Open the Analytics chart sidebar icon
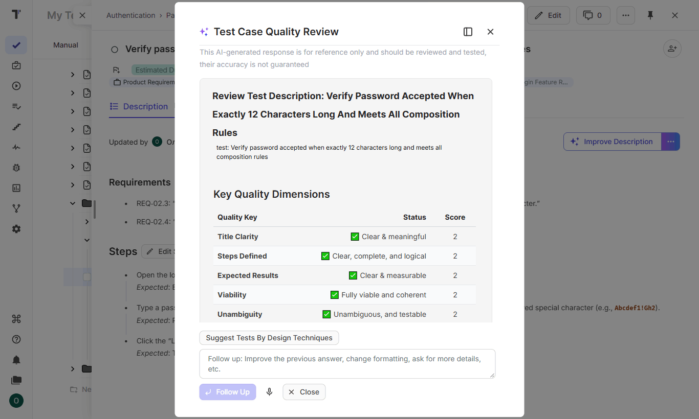Image resolution: width=699 pixels, height=419 pixels. pos(16,188)
